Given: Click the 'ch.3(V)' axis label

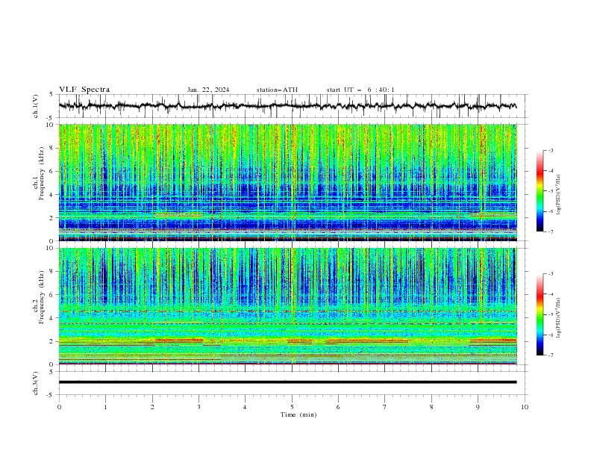Looking at the screenshot, I should click(36, 383).
